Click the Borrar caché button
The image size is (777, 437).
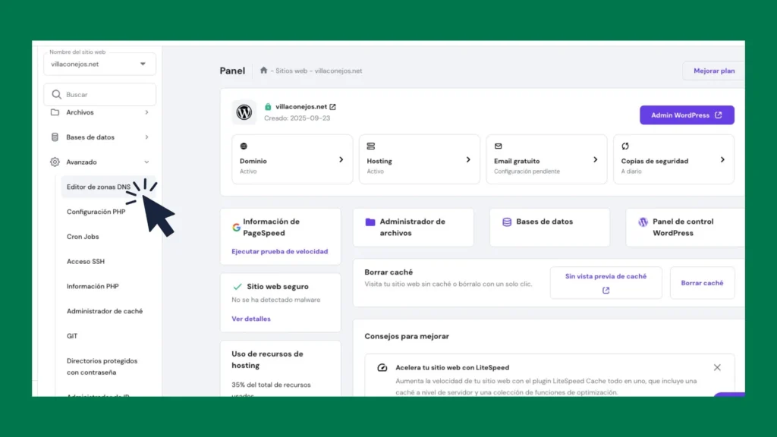pyautogui.click(x=702, y=283)
